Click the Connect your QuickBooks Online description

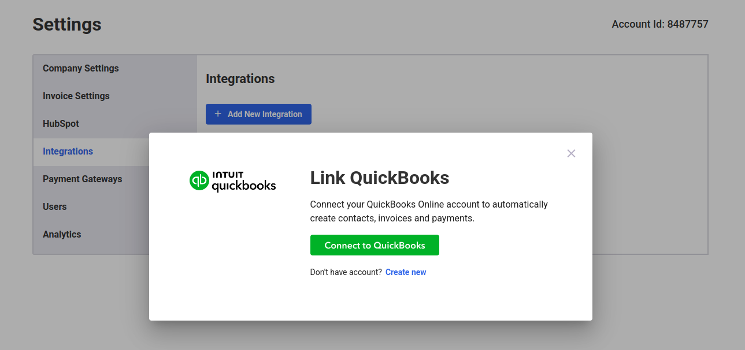(x=429, y=212)
